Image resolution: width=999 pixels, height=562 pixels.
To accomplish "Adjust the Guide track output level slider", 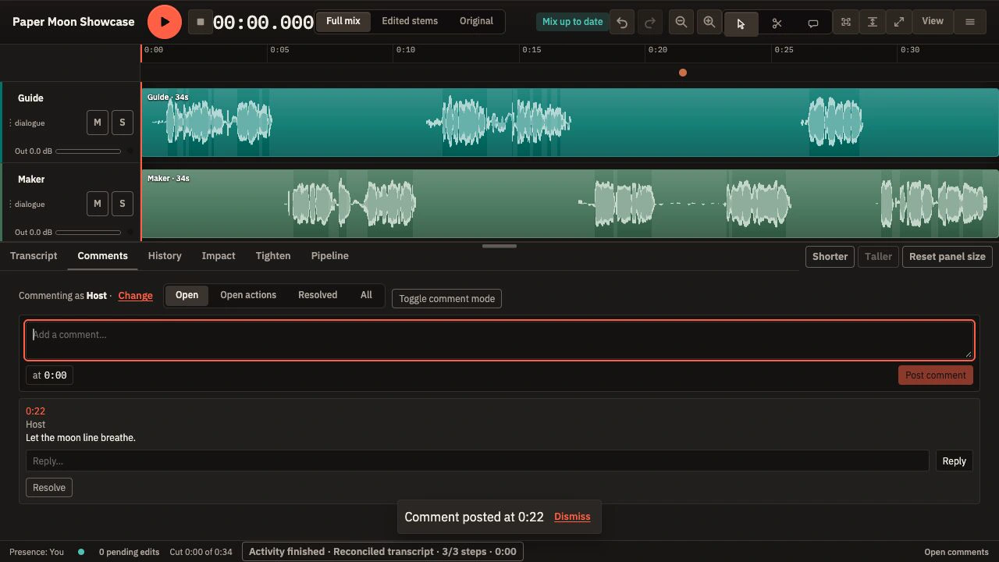I will [x=88, y=151].
